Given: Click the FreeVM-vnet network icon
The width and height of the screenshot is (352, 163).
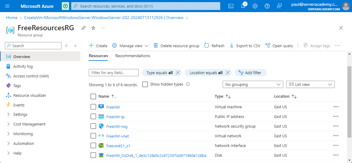Looking at the screenshot, I should point(101,136).
